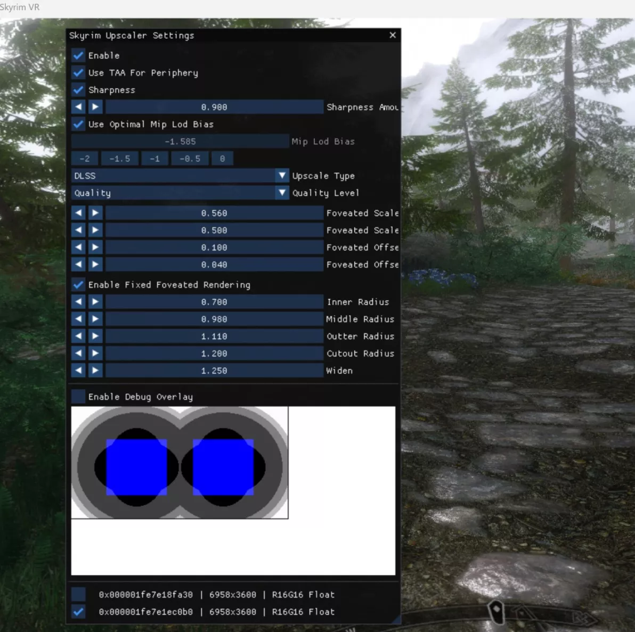Viewport: 635px width, 632px height.
Task: Click right arrow beside Foveated Scale 0.500
Action: 95,230
